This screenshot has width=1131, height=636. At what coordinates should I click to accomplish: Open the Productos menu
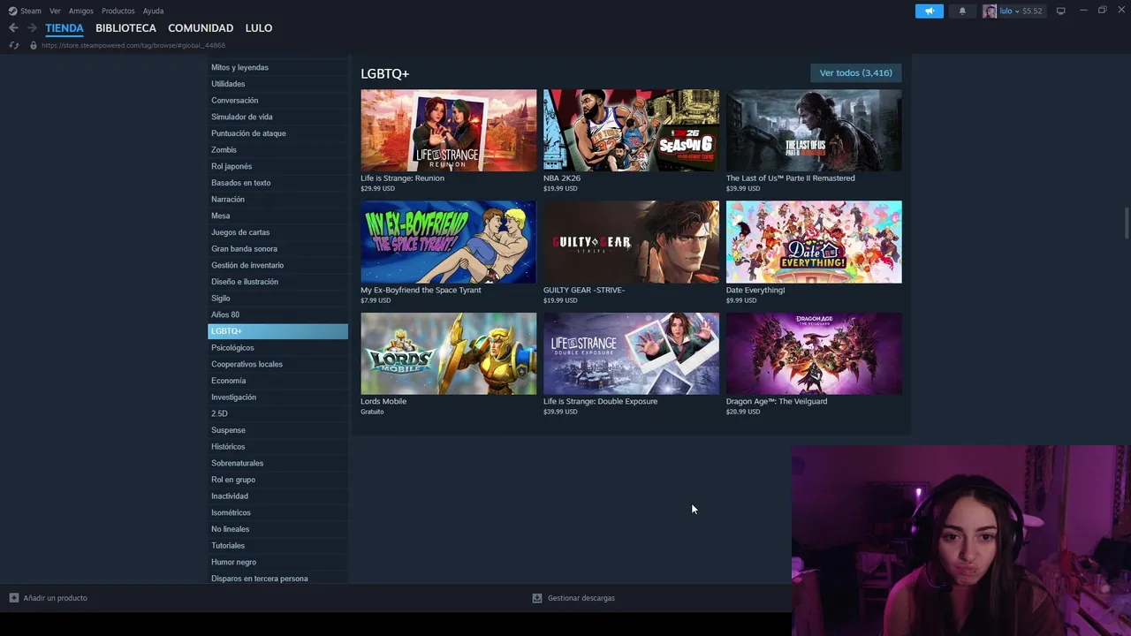118,11
